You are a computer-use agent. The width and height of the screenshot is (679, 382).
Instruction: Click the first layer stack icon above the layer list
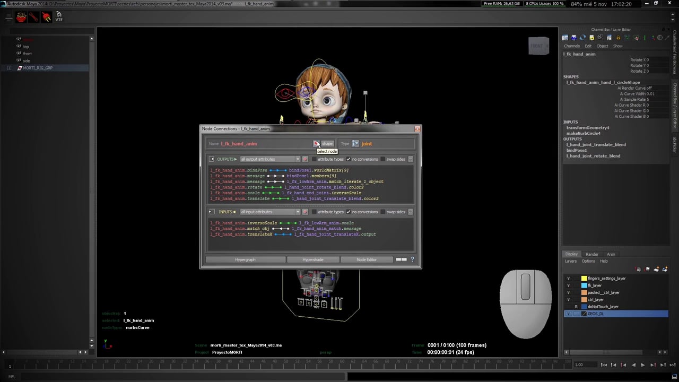click(639, 270)
